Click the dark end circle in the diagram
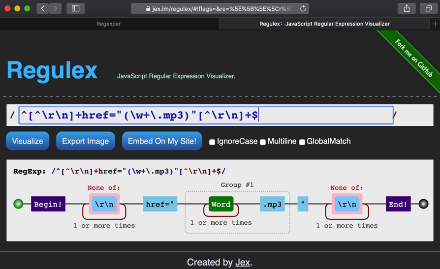The width and height of the screenshot is (440, 269). [423, 204]
